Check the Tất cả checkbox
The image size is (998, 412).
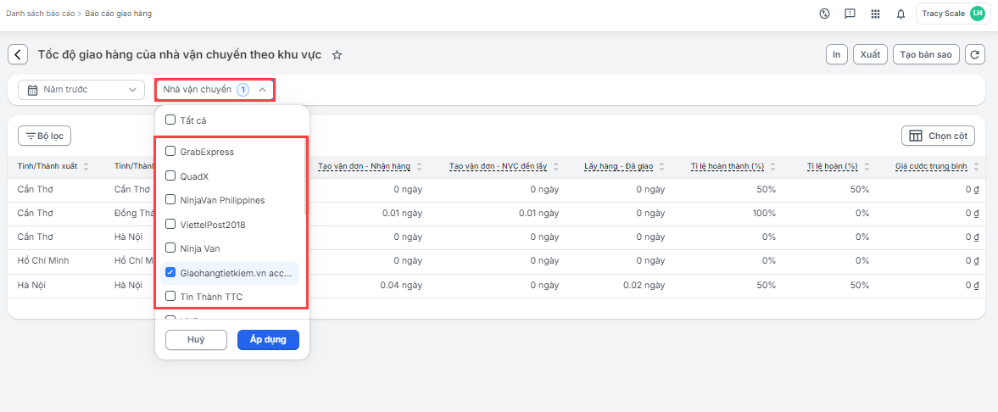tap(170, 120)
